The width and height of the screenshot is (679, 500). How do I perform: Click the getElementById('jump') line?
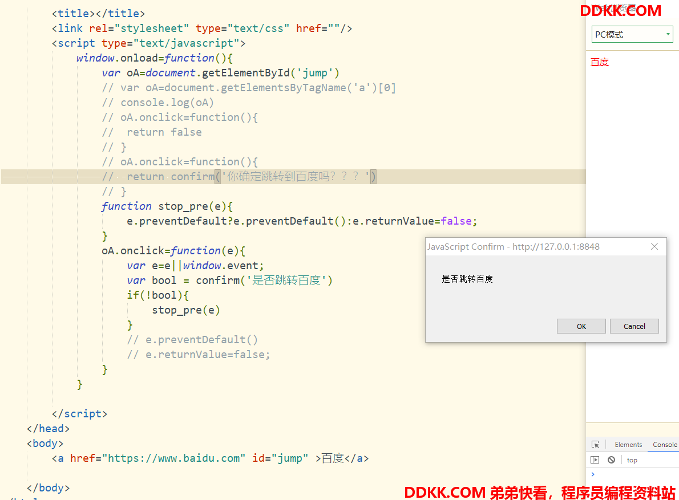point(220,72)
